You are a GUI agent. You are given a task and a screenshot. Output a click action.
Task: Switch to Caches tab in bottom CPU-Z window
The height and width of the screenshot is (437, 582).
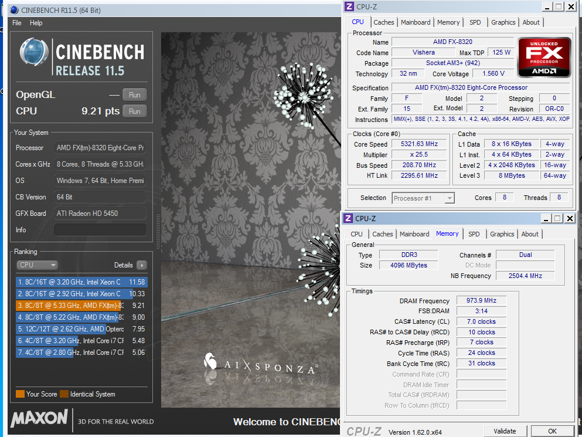pos(383,234)
